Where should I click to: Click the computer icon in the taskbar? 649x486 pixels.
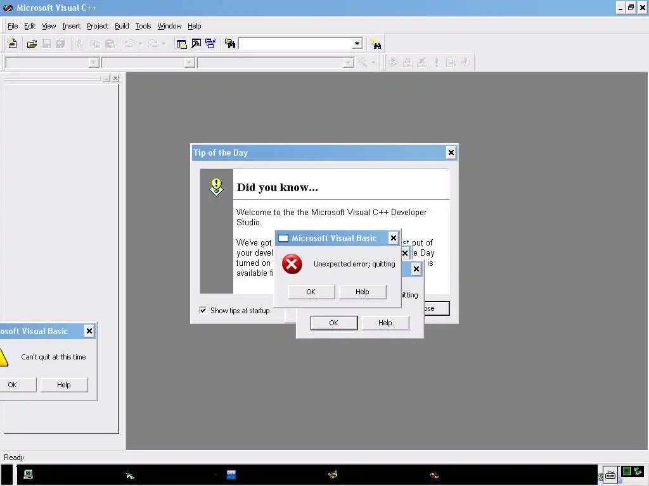pos(28,475)
